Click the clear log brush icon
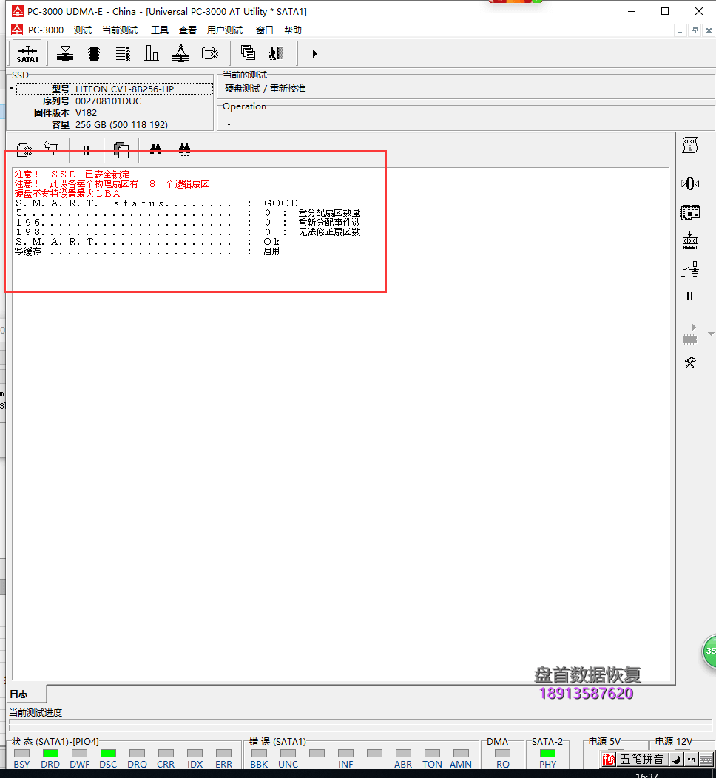Viewport: 716px width, 778px height. click(x=52, y=149)
